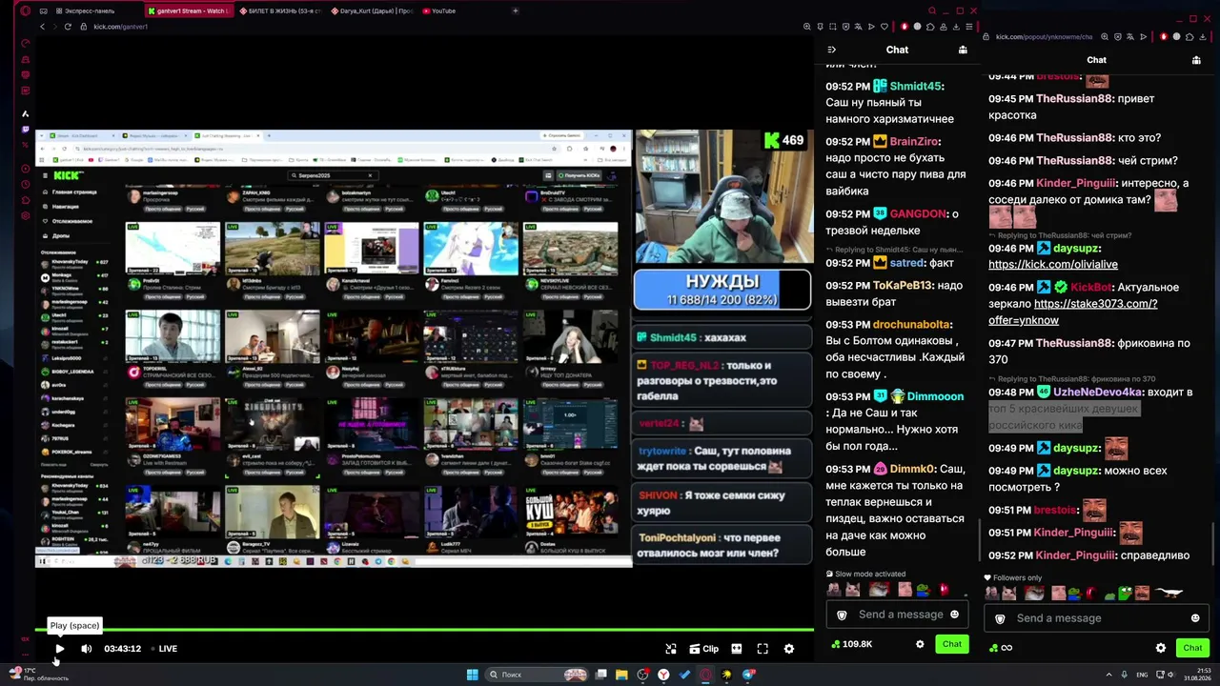Image resolution: width=1220 pixels, height=686 pixels.
Task: Click ToKaPeB13 username in chat
Action: pos(903,286)
